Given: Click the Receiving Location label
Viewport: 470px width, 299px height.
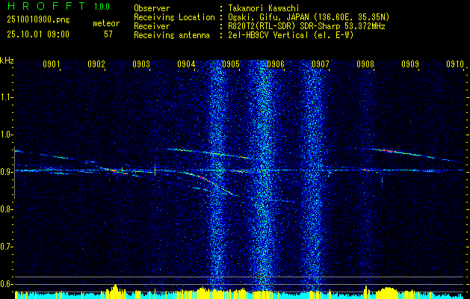Looking at the screenshot, I should (x=174, y=17).
